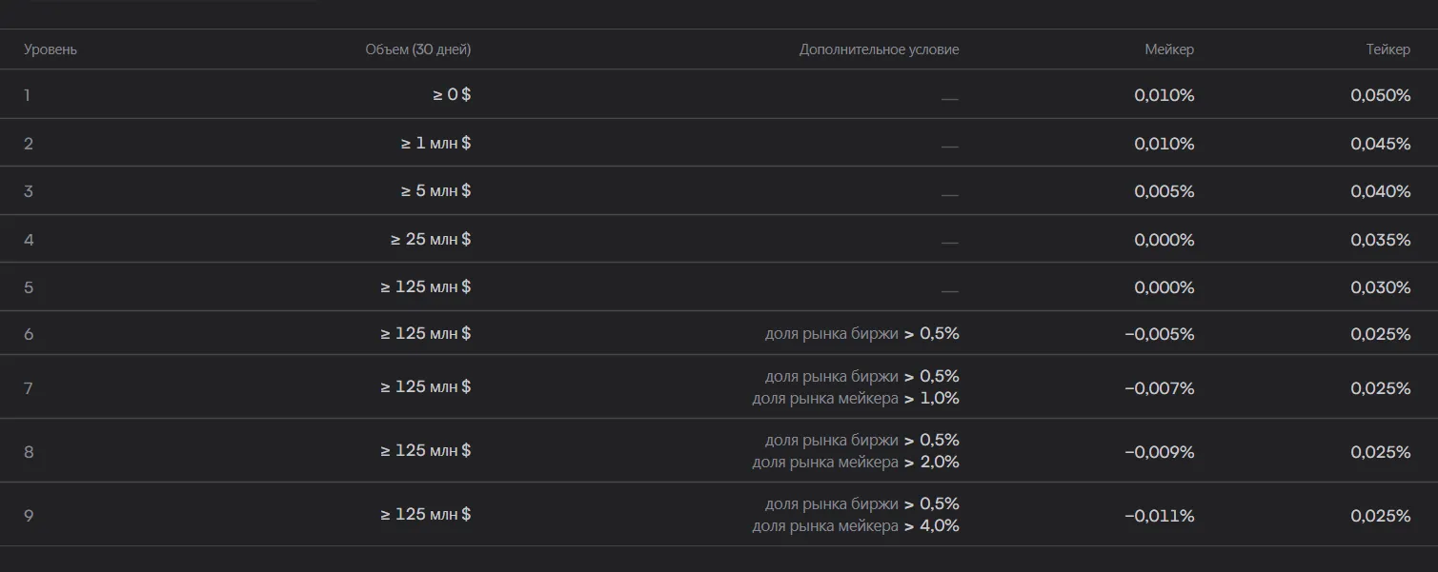This screenshot has height=572, width=1438.
Task: Click taker fee 0,035% in level 4
Action: click(x=1381, y=240)
